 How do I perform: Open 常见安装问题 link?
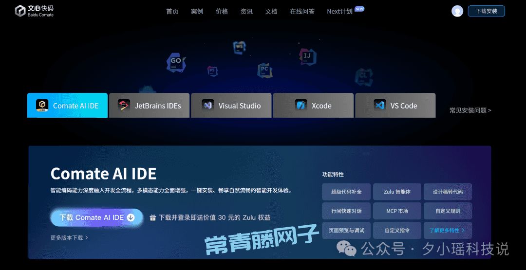point(470,110)
